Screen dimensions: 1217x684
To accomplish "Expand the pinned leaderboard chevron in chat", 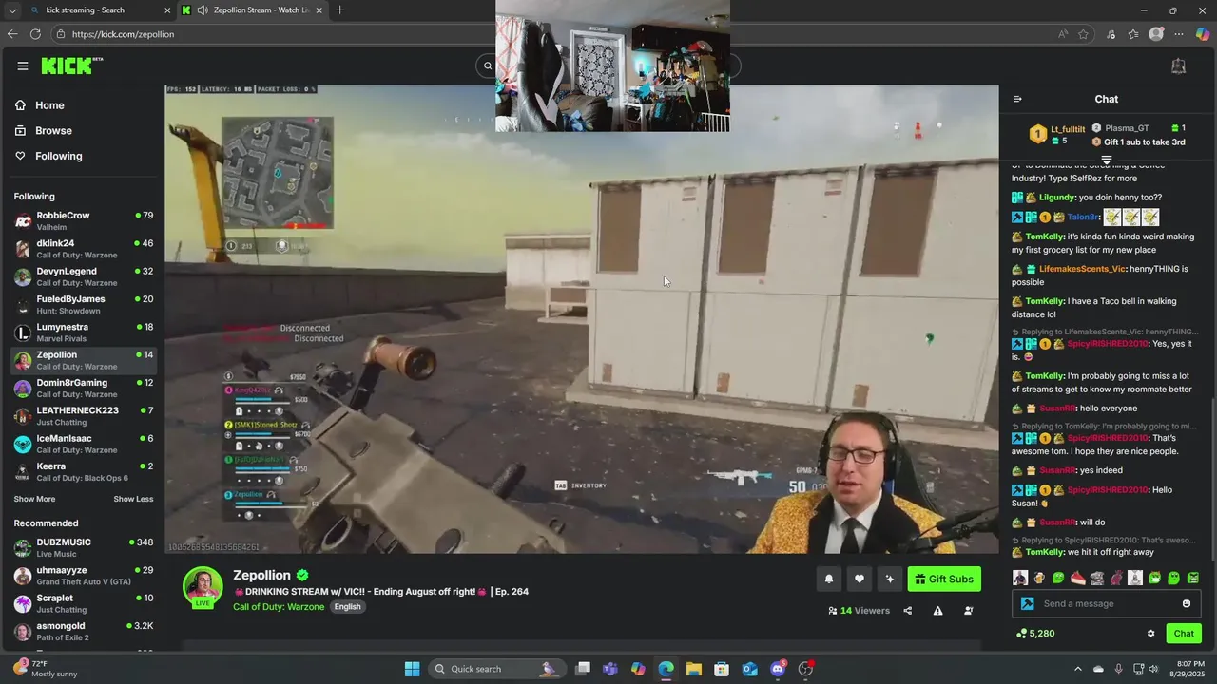I will coord(1106,160).
